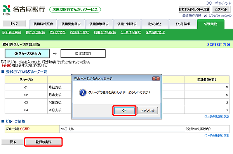Select the 管理業務 tab
The height and width of the screenshot is (154, 233).
click(211, 24)
